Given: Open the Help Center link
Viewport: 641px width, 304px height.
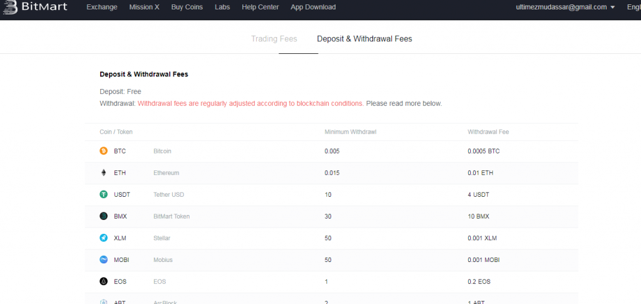Looking at the screenshot, I should (x=260, y=7).
